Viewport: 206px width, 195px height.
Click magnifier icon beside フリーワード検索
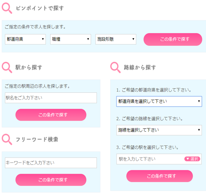[7, 139]
